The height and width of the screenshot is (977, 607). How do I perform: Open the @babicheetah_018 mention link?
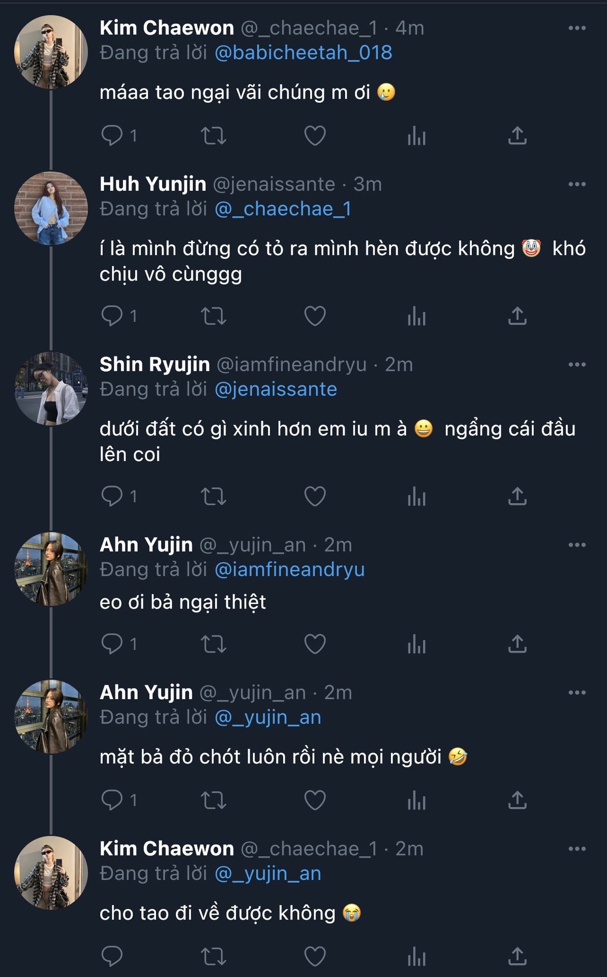coord(303,53)
